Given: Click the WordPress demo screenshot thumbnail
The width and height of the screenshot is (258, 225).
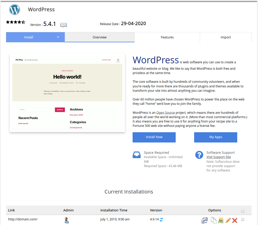Looking at the screenshot, I should coord(67,93).
